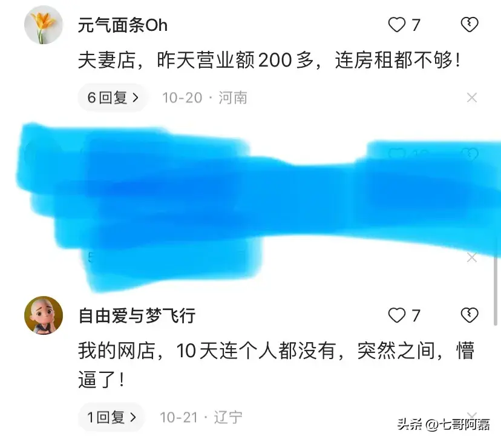Dismiss the 元气面条Oh comment with X
Image resolution: width=501 pixels, height=442 pixels.
[472, 97]
